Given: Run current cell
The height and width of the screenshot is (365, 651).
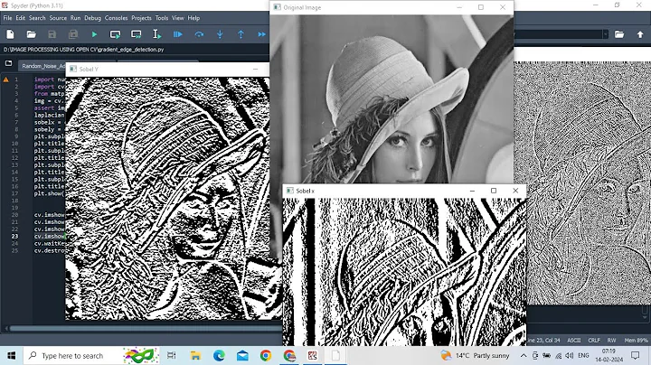Looking at the screenshot, I should click(115, 34).
